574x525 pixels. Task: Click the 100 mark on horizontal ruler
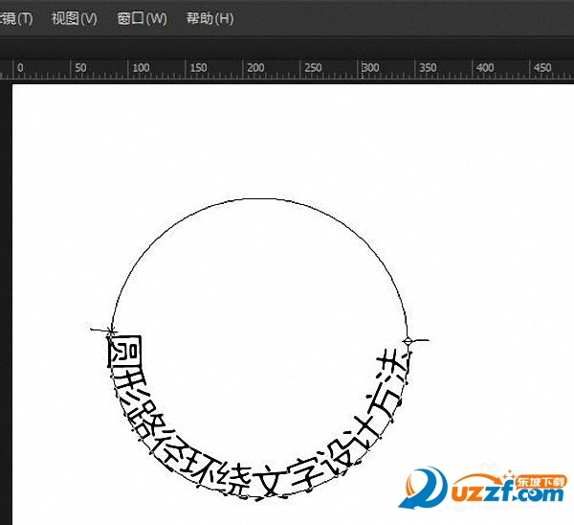point(140,69)
